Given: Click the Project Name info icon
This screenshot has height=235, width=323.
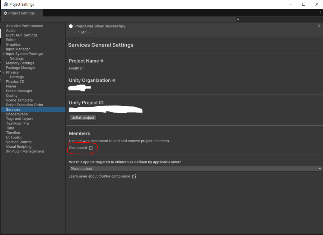Looking at the screenshot, I should pos(102,61).
